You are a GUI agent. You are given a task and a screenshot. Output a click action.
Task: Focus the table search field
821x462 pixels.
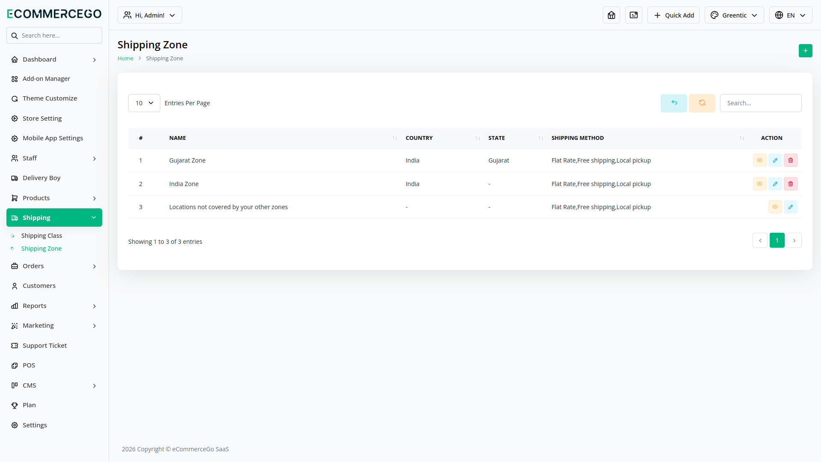[760, 103]
